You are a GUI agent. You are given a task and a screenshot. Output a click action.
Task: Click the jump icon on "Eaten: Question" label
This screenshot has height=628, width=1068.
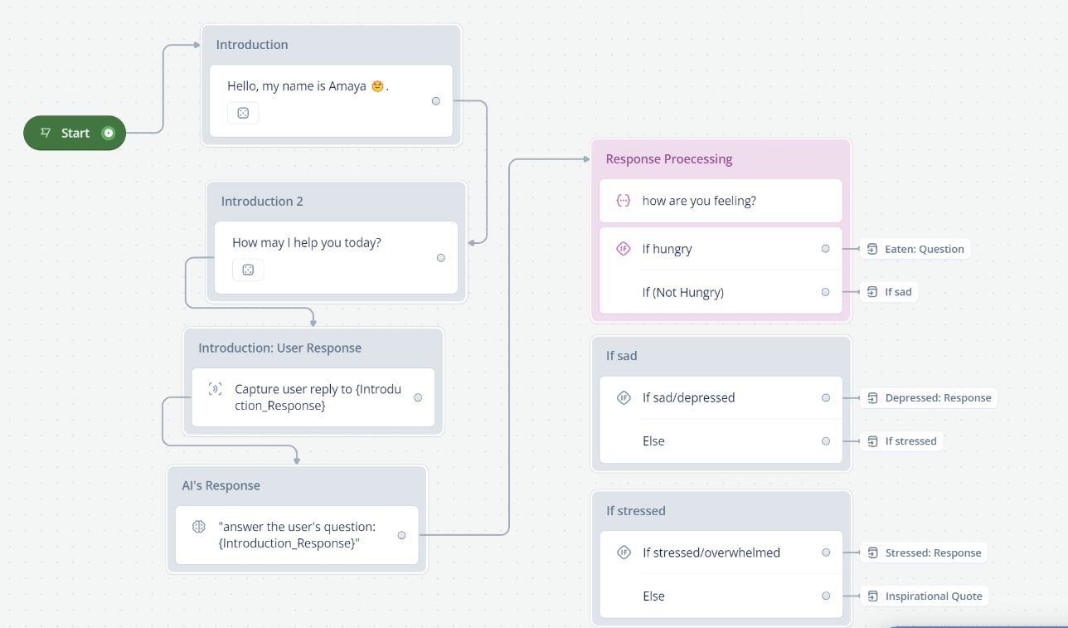click(x=871, y=248)
